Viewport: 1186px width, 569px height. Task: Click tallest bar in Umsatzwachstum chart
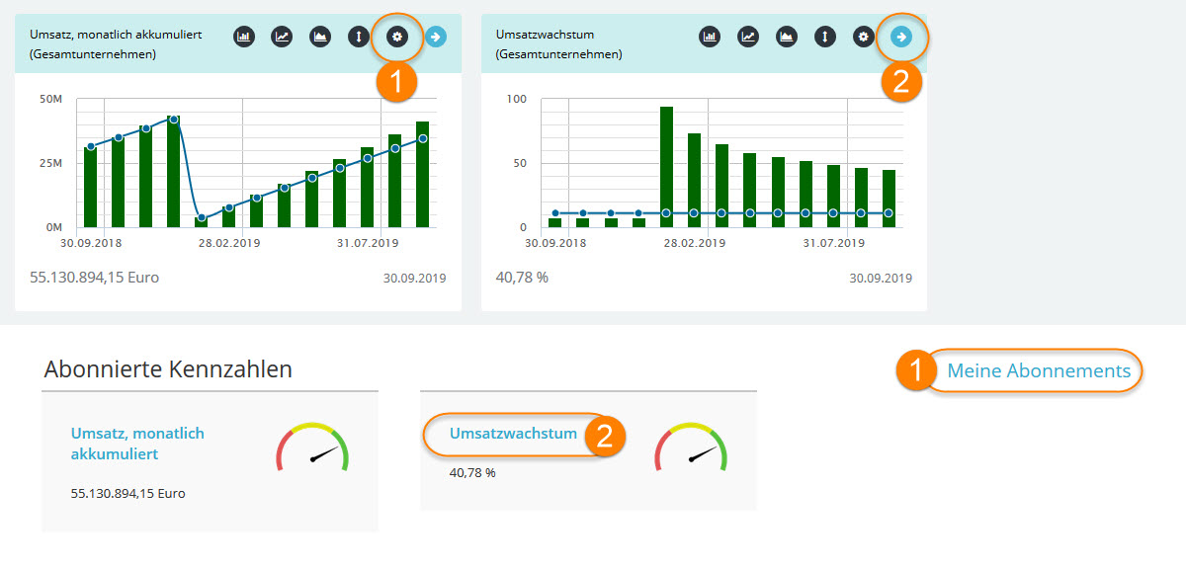[666, 167]
